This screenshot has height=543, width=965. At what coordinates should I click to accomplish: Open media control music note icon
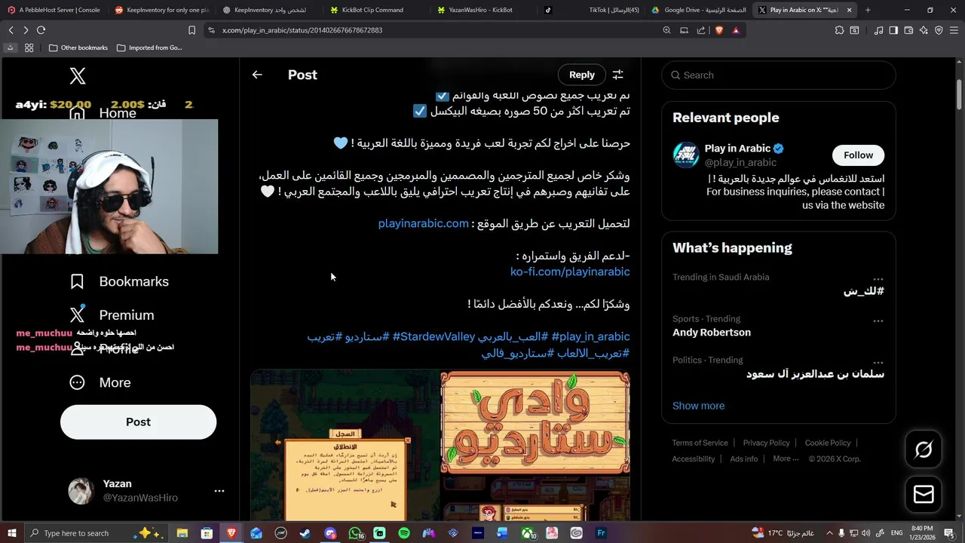point(878,30)
